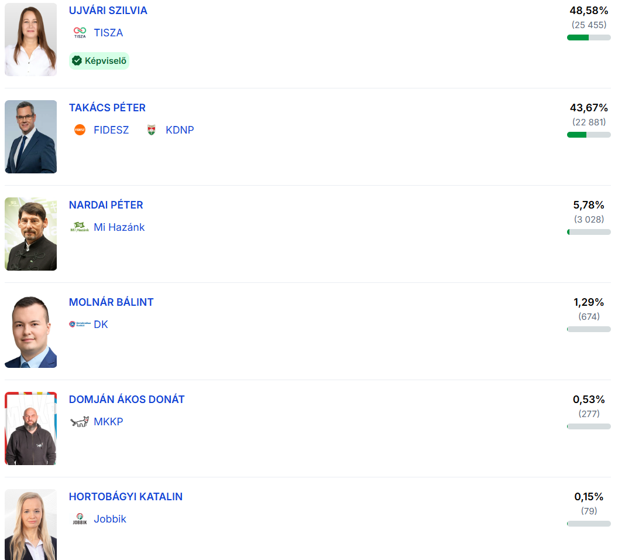The image size is (625, 560).
Task: Click the KDNP crest icon
Action: click(x=152, y=130)
